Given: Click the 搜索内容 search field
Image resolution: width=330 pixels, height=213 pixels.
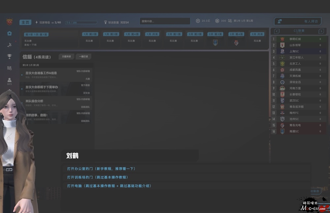Looking at the screenshot, I should pyautogui.click(x=165, y=21).
